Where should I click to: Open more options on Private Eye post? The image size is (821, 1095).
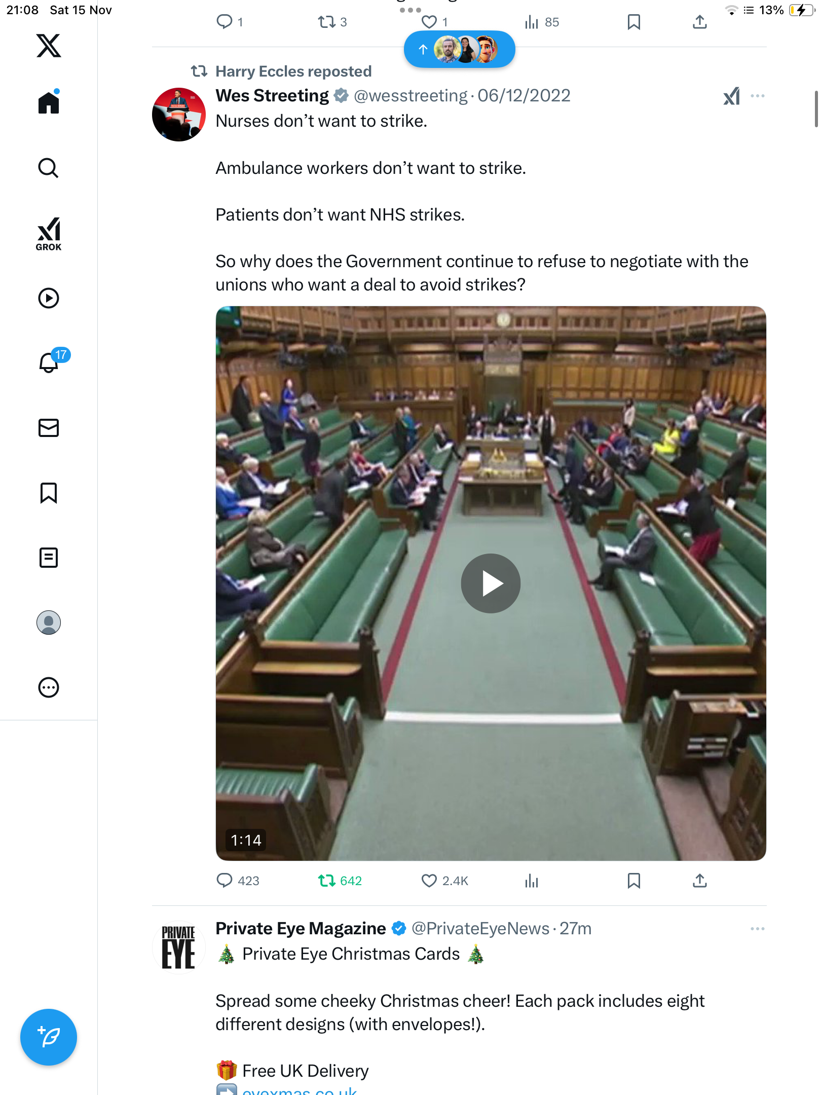(757, 929)
